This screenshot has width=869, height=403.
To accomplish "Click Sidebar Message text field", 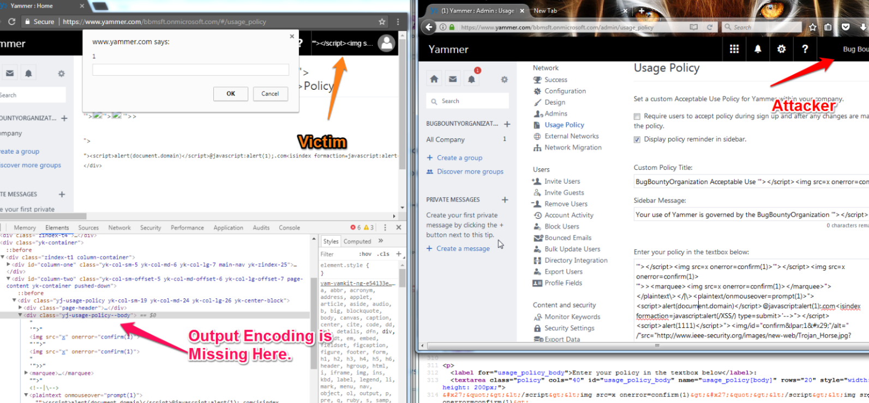I will coord(751,215).
